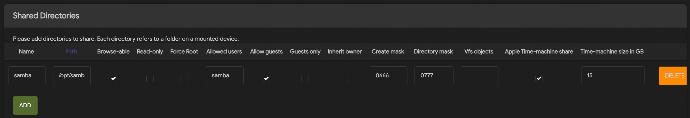The width and height of the screenshot is (690, 118).
Task: Click the Path column header
Action: [71, 51]
